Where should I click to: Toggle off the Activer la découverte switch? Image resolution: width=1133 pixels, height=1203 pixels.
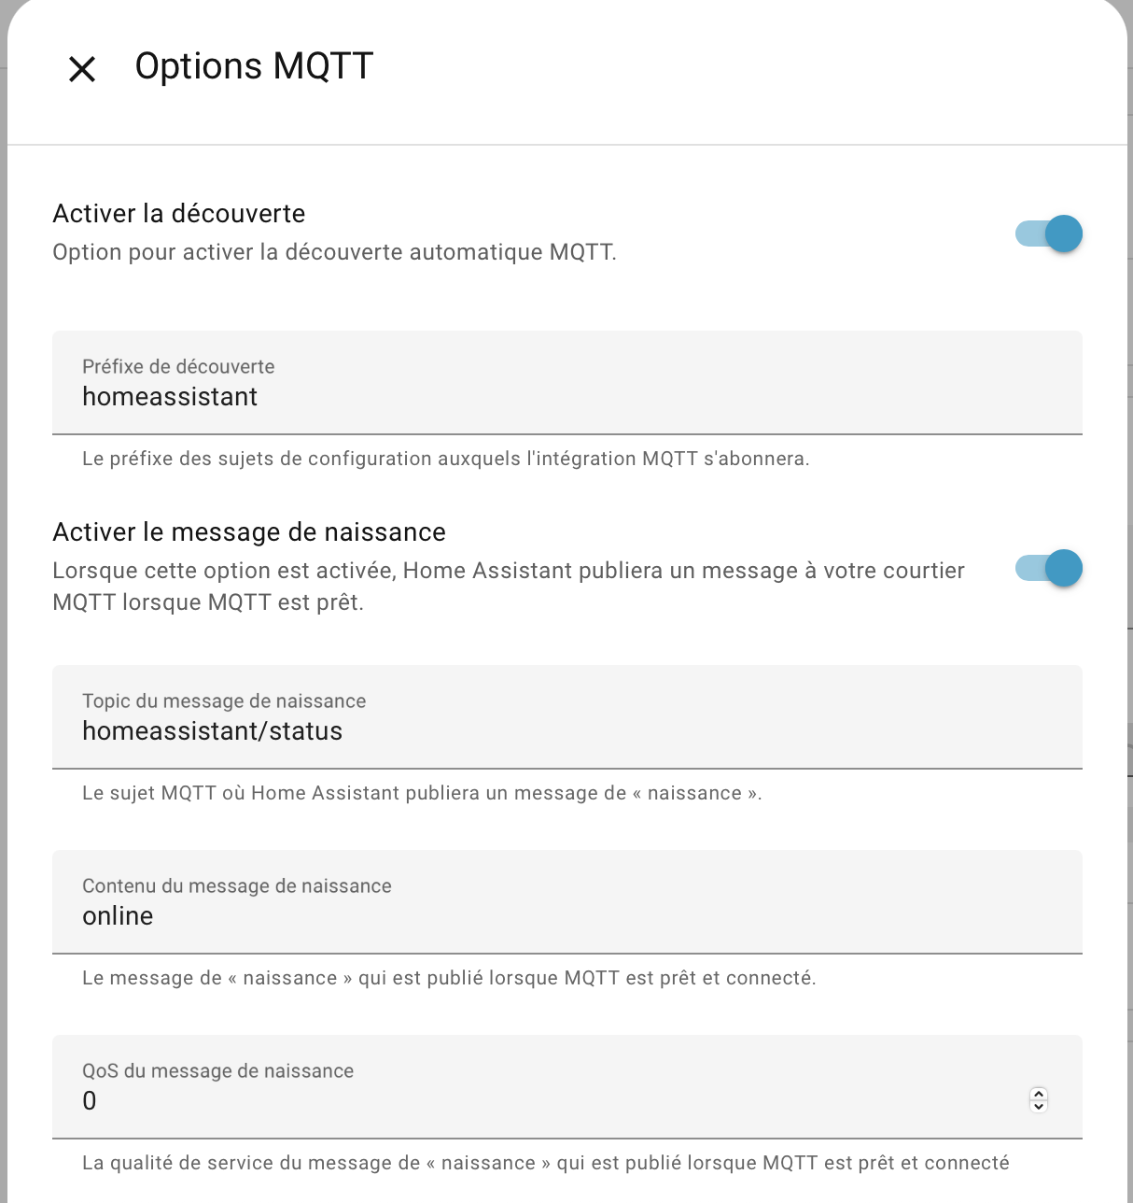click(1048, 234)
